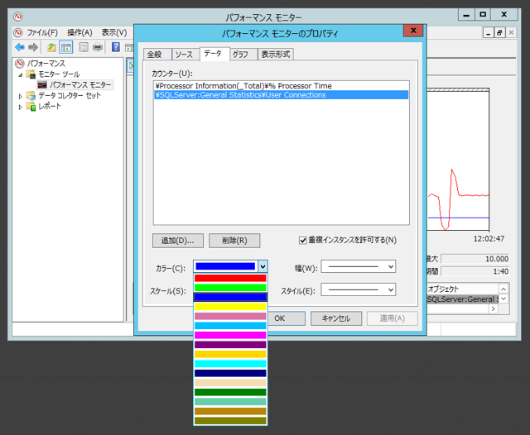Click the Performance Monitor app title icon
Viewport: 530px width, 435px height.
click(x=18, y=17)
